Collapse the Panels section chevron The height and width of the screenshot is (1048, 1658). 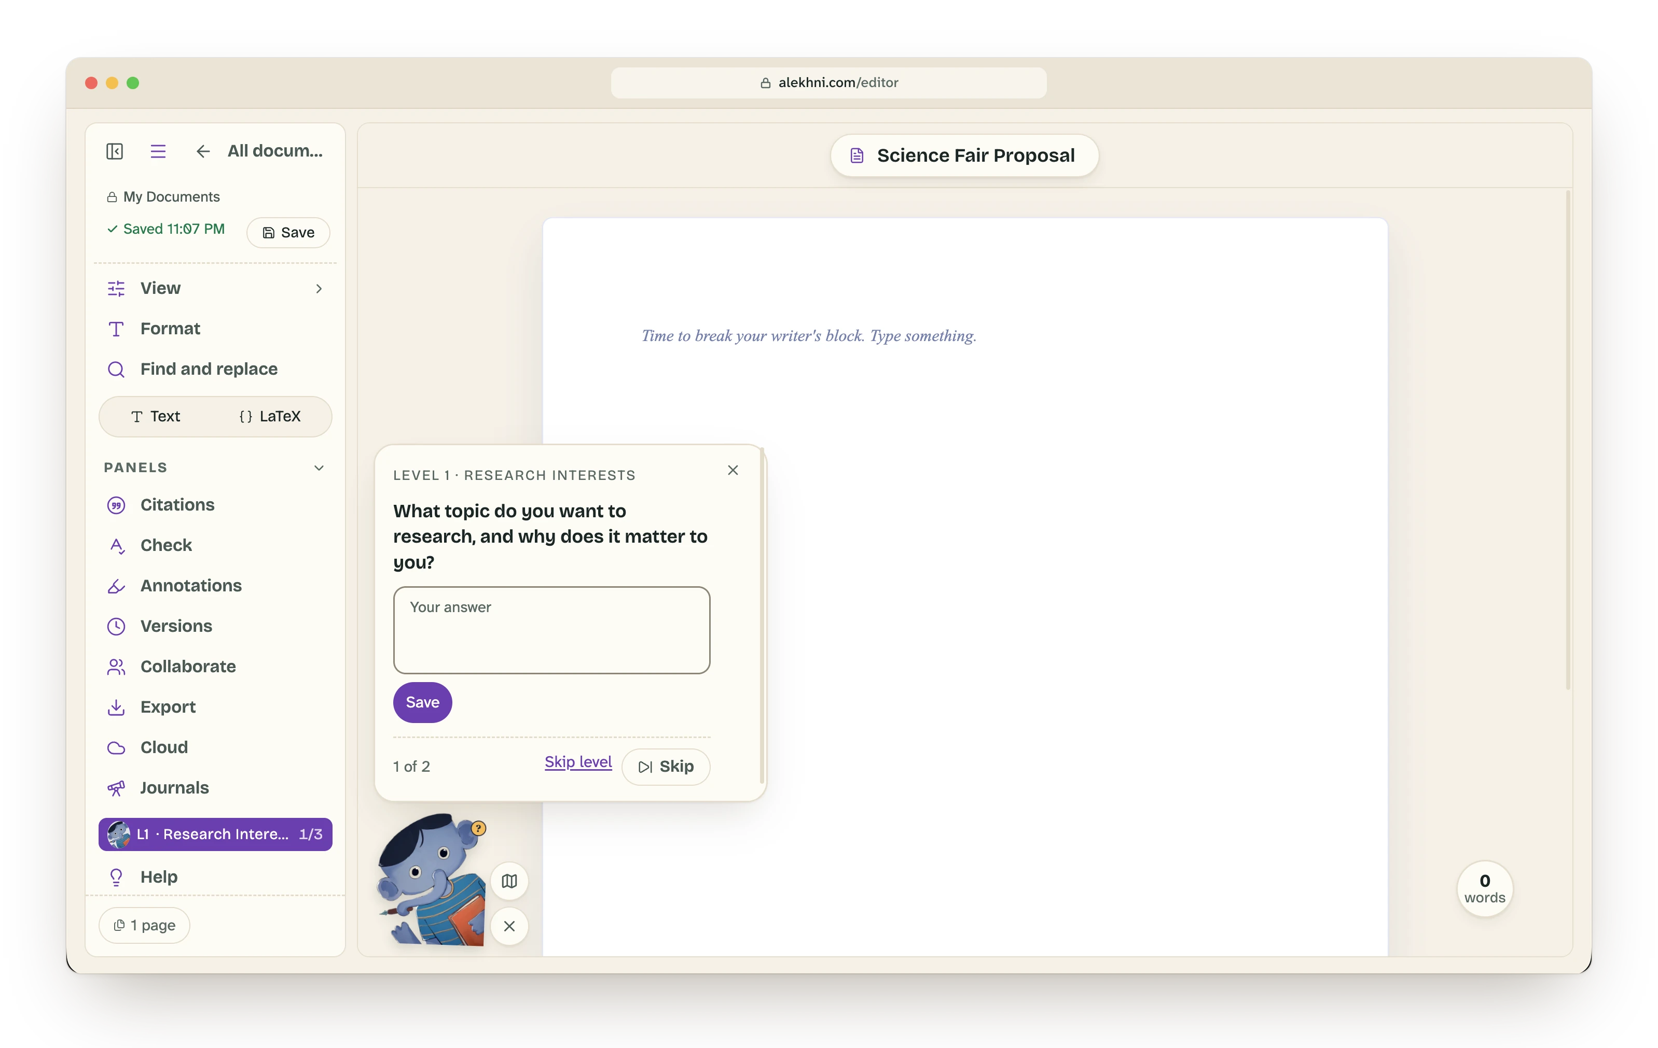[319, 468]
